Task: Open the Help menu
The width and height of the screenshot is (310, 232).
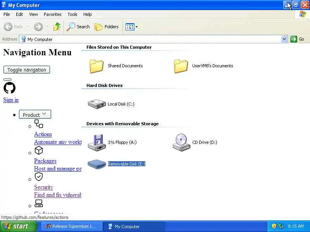Action: pyautogui.click(x=88, y=14)
